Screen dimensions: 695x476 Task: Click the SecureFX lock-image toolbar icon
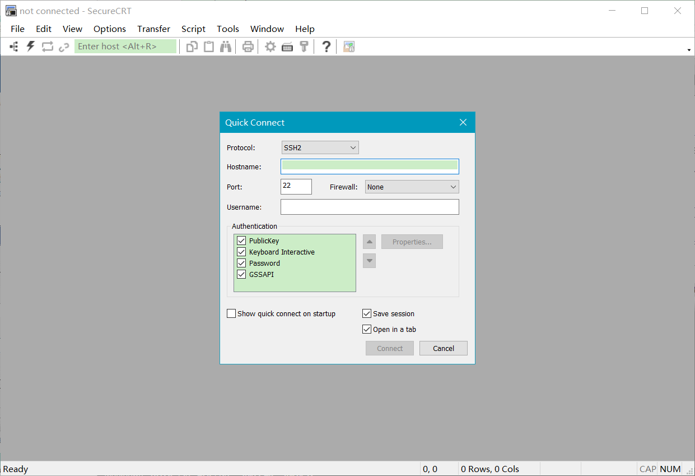pos(349,47)
